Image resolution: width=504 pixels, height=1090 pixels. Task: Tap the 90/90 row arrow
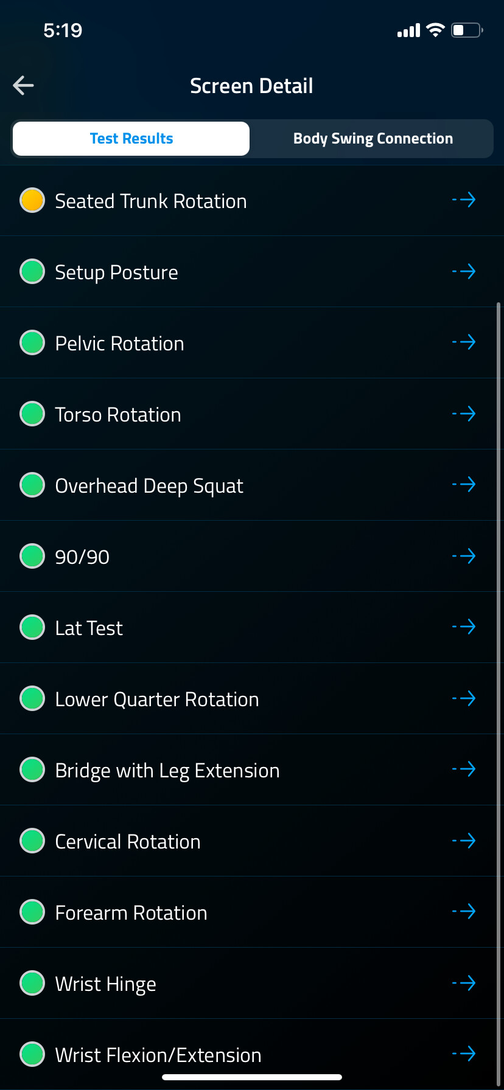click(x=464, y=556)
